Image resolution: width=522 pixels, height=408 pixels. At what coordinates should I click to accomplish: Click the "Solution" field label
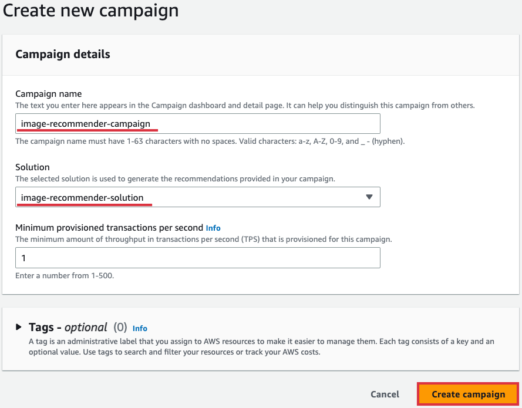point(32,167)
